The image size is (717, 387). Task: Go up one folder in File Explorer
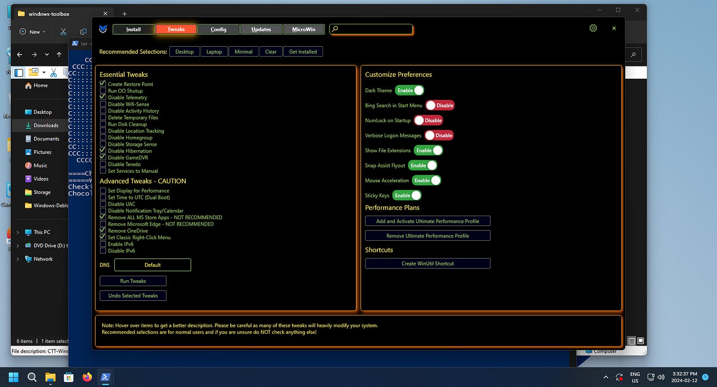coord(59,55)
